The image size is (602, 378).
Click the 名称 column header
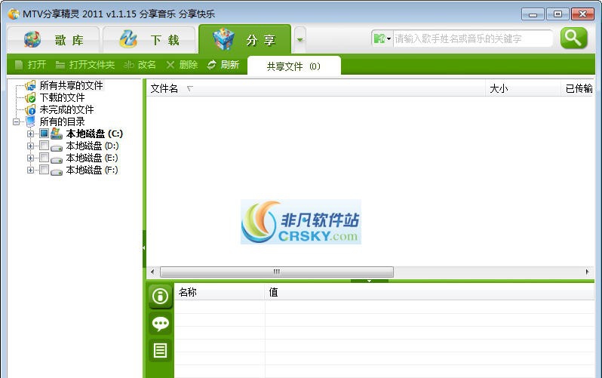(220, 292)
